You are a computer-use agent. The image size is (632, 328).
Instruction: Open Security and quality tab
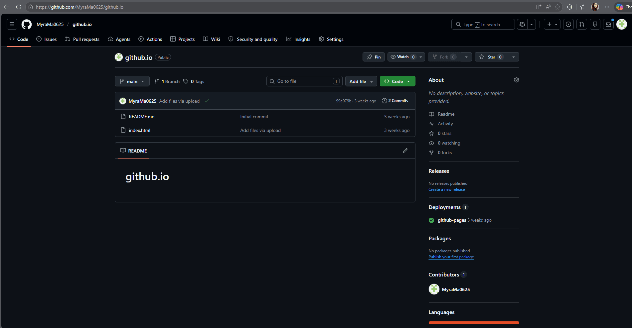point(253,39)
